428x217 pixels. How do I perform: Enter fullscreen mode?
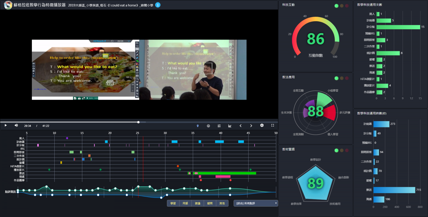(x=273, y=125)
